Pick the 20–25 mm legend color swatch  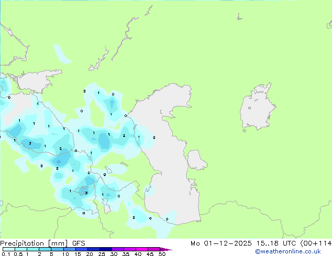pos(93,249)
